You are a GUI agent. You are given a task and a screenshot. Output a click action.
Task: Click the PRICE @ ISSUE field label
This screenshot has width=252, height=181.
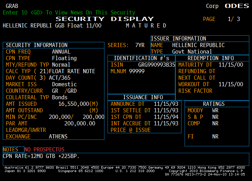coord(130,130)
